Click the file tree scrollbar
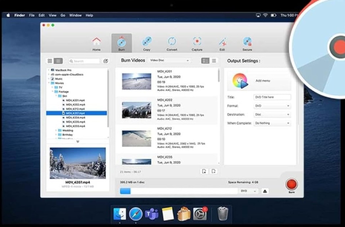Viewport: 345px width, 227px height. click(108, 99)
